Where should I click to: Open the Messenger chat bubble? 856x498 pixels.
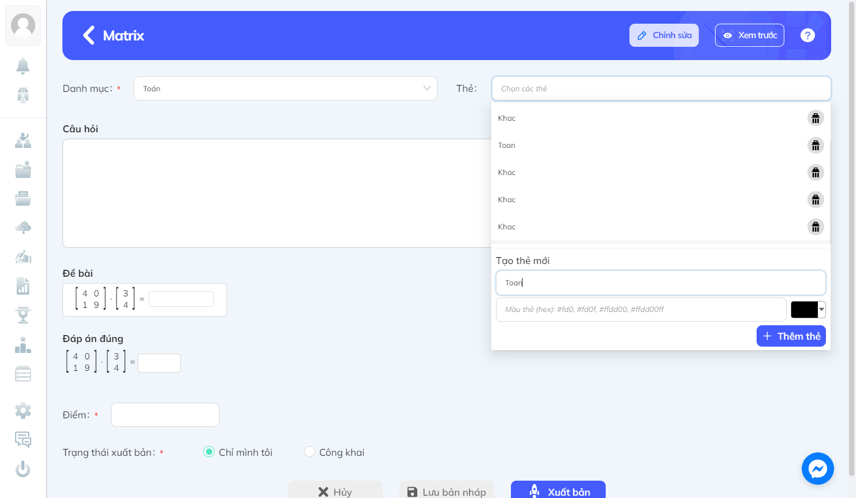[818, 469]
